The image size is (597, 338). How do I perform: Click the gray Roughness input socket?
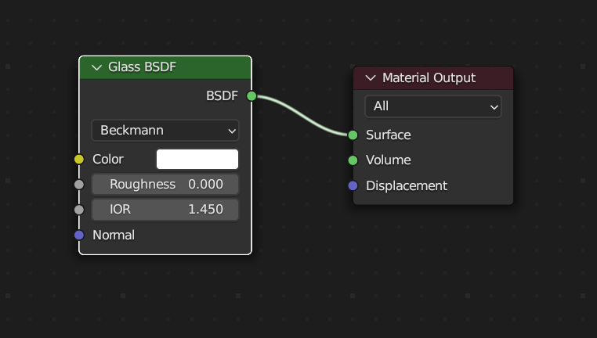click(78, 185)
